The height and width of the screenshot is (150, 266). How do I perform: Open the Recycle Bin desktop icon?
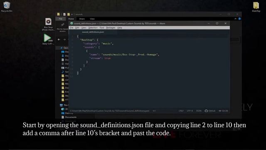tap(7, 7)
